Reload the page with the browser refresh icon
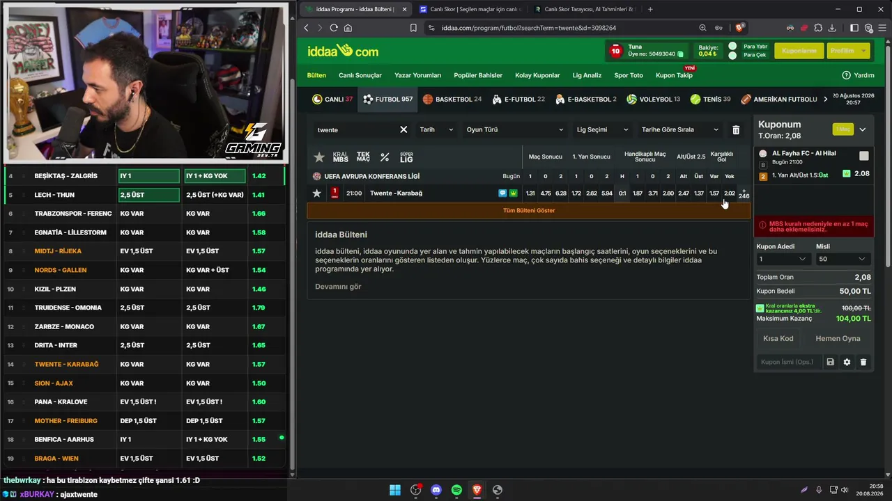892x501 pixels. pyautogui.click(x=334, y=28)
